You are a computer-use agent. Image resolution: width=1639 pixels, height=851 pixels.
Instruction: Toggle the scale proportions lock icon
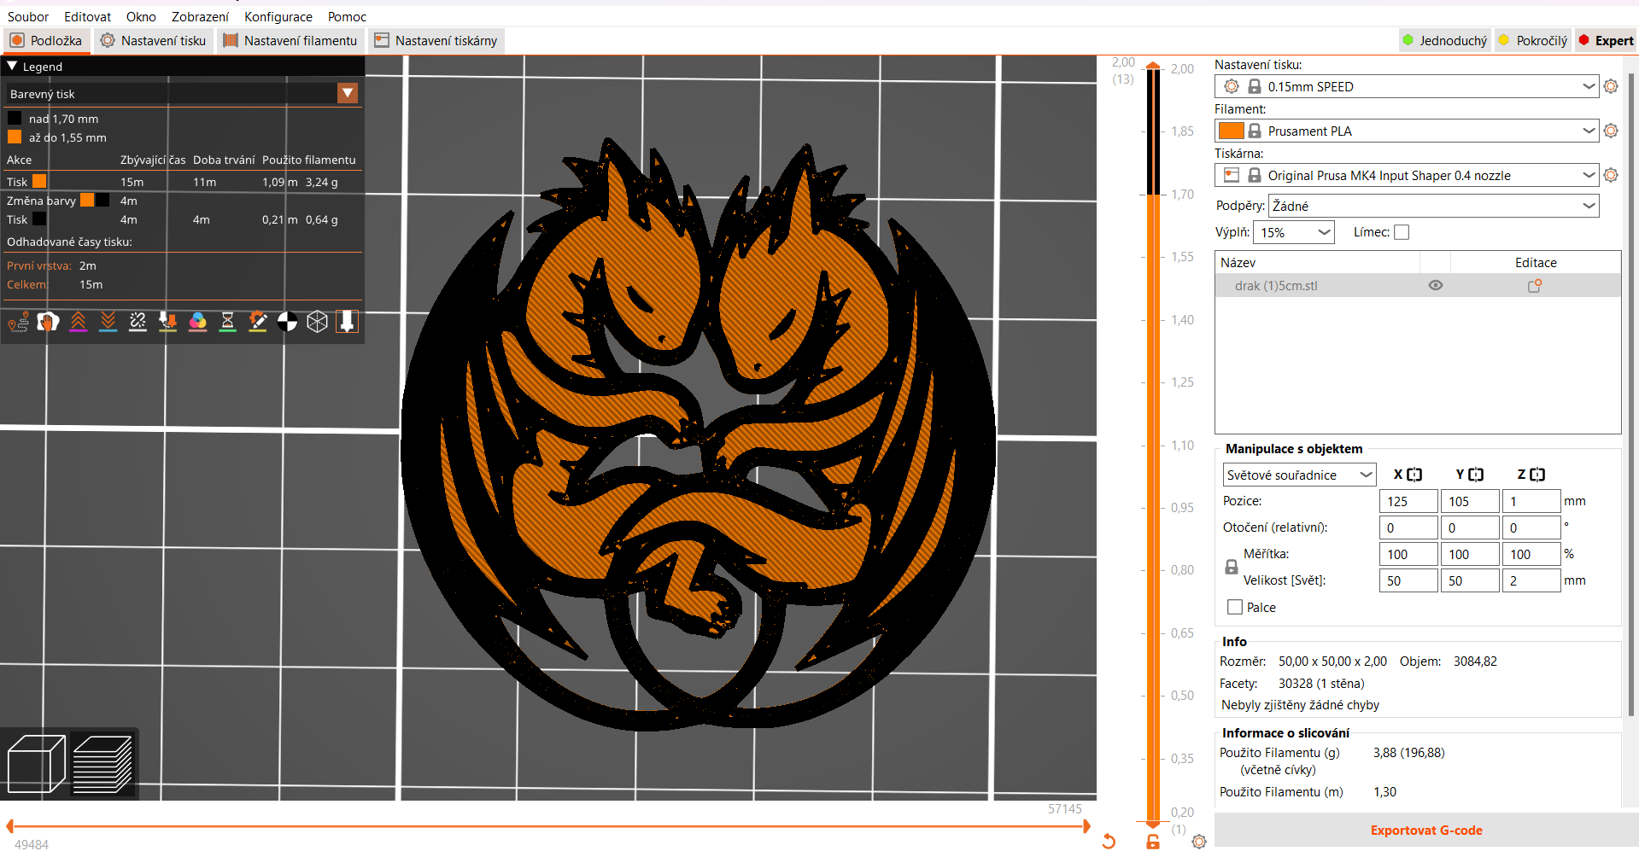[x=1232, y=567]
